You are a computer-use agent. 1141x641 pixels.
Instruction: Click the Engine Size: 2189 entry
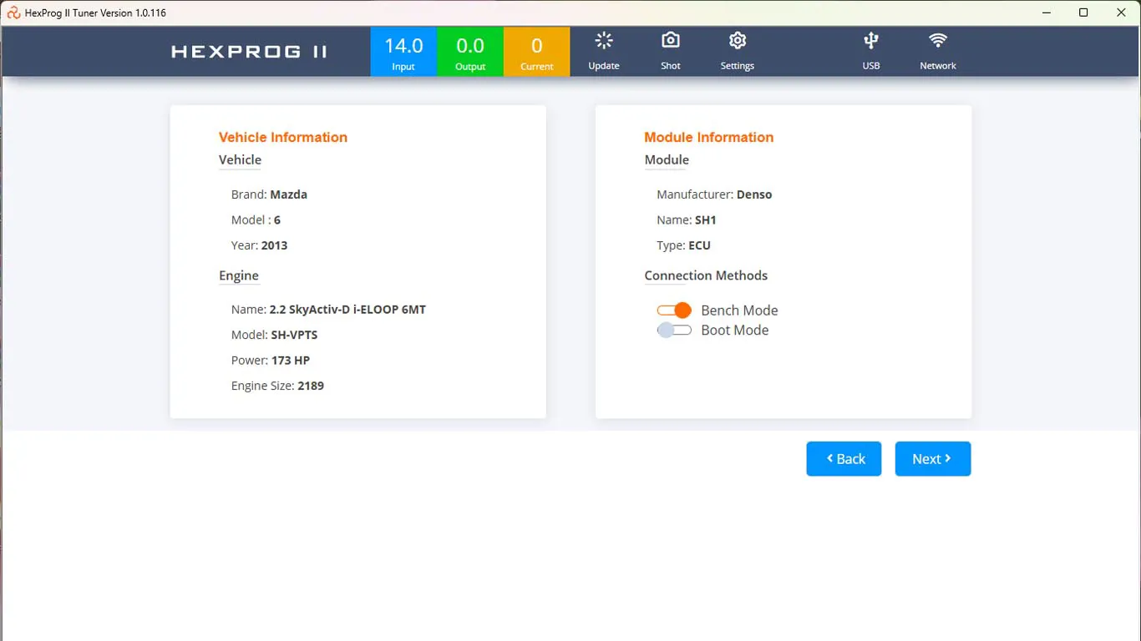click(x=277, y=386)
